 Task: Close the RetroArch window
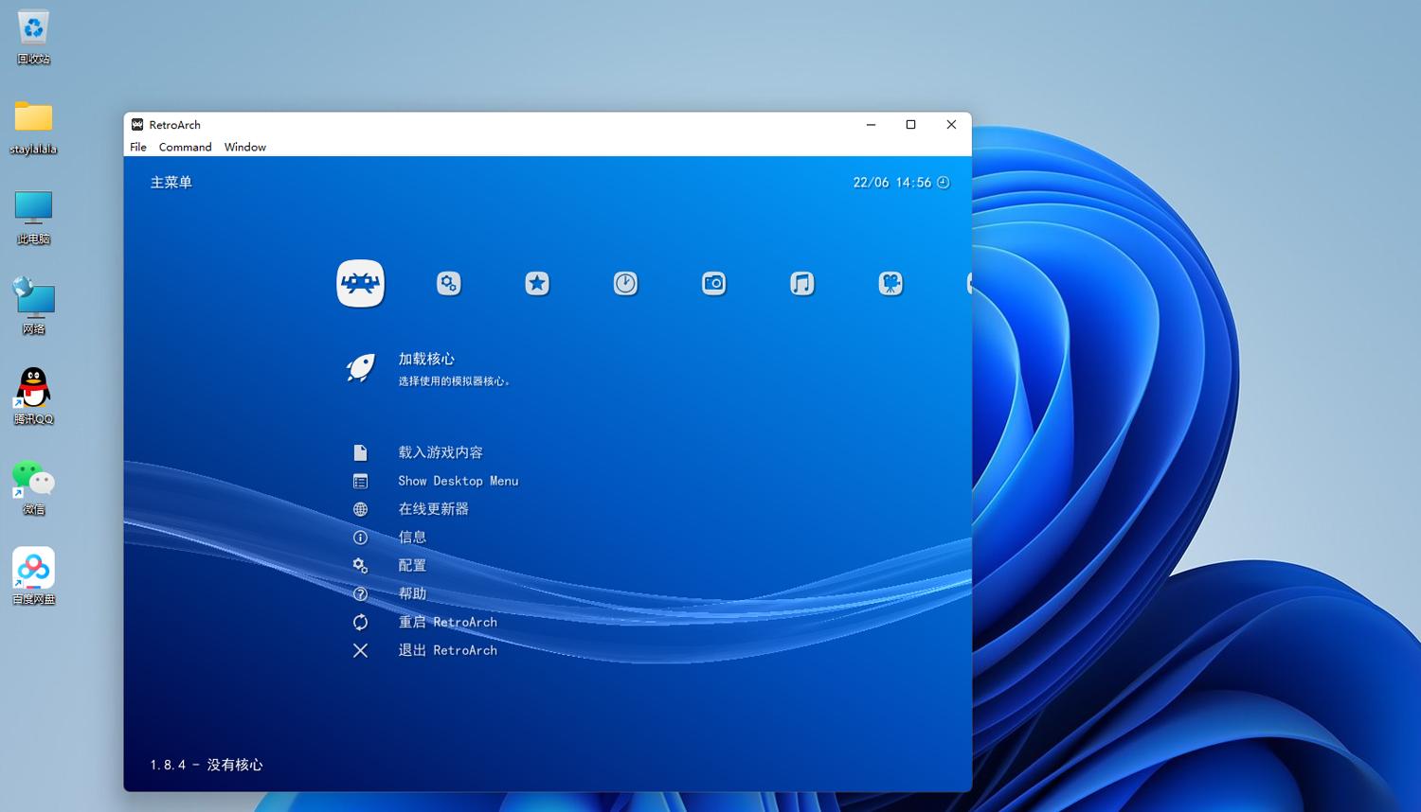951,125
